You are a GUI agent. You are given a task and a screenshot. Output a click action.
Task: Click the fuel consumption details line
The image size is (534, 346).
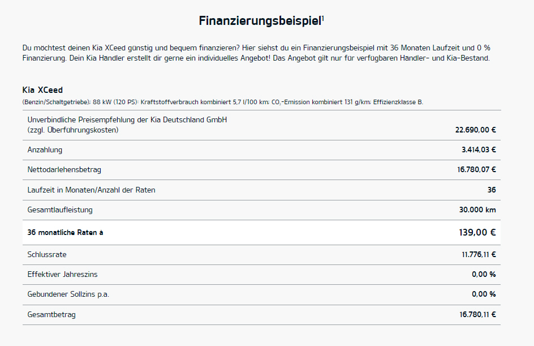point(223,102)
